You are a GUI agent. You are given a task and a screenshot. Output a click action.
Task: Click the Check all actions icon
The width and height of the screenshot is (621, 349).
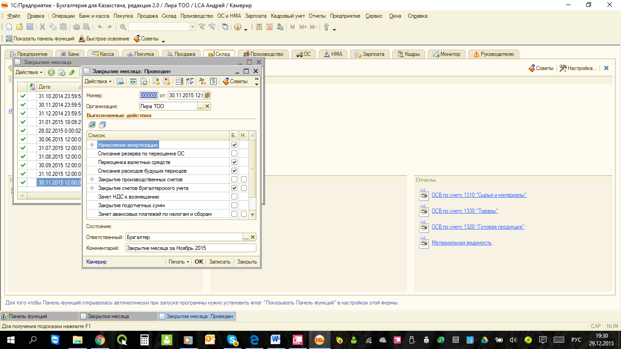click(92, 125)
